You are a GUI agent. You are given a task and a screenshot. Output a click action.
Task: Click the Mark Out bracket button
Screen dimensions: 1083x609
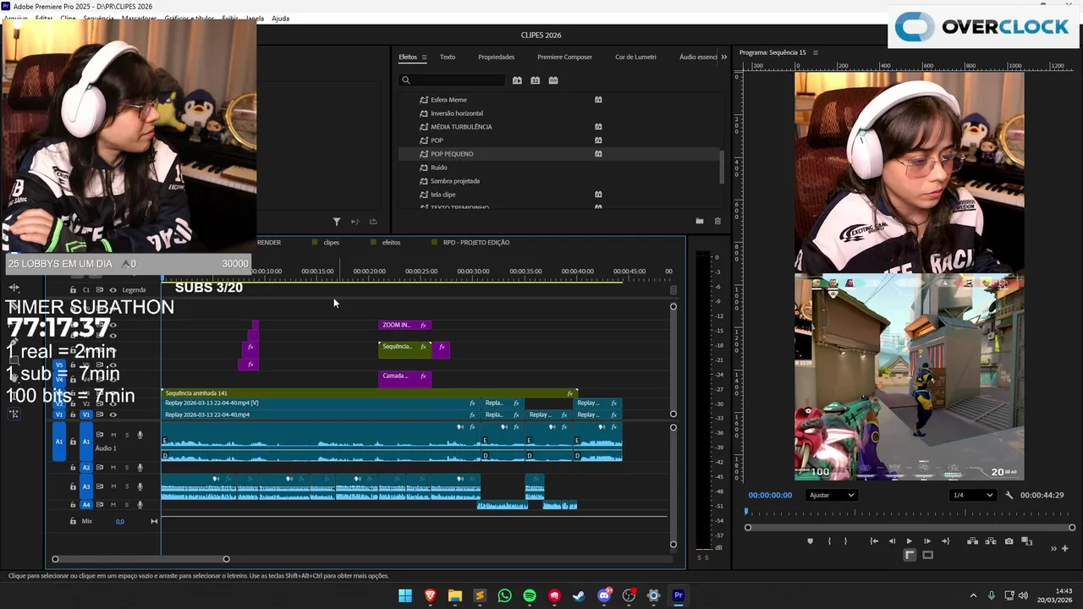[845, 541]
